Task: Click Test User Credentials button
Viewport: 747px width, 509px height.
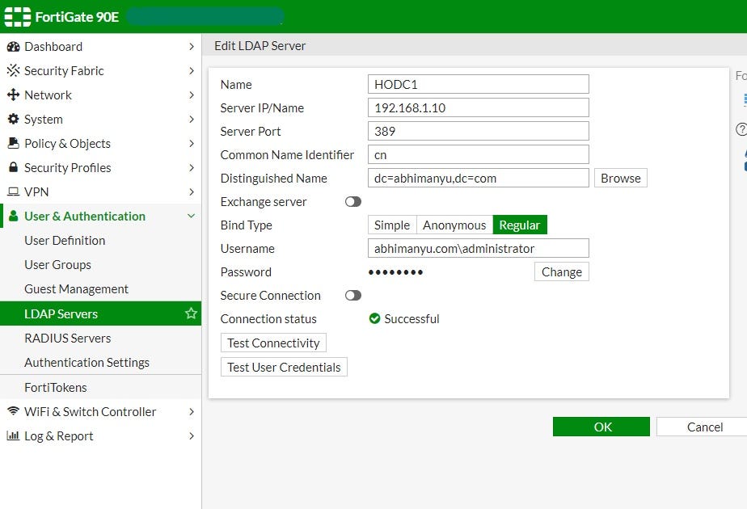Action: [284, 367]
